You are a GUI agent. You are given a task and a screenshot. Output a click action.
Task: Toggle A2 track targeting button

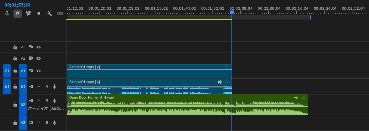23,105
